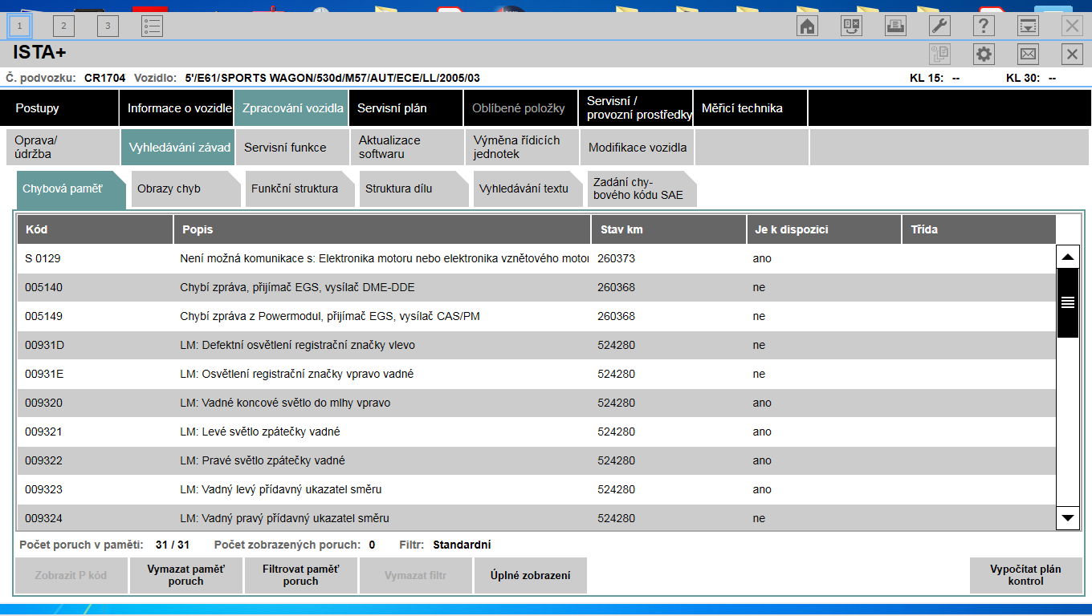Open the language switch icon beside home

tap(851, 26)
